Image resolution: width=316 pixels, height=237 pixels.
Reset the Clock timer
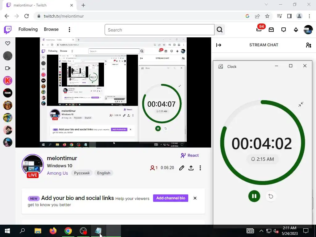(x=271, y=196)
